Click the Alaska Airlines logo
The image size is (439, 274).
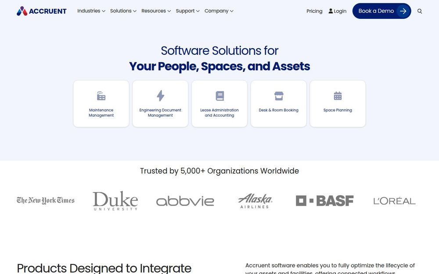[x=255, y=201]
